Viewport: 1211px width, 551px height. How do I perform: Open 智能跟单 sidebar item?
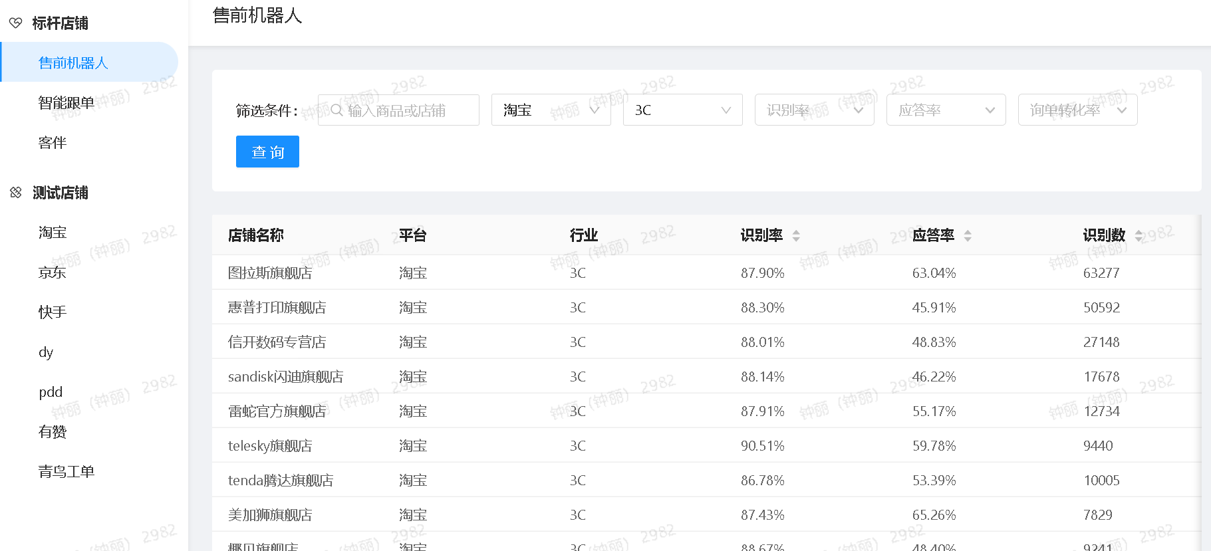(x=67, y=103)
